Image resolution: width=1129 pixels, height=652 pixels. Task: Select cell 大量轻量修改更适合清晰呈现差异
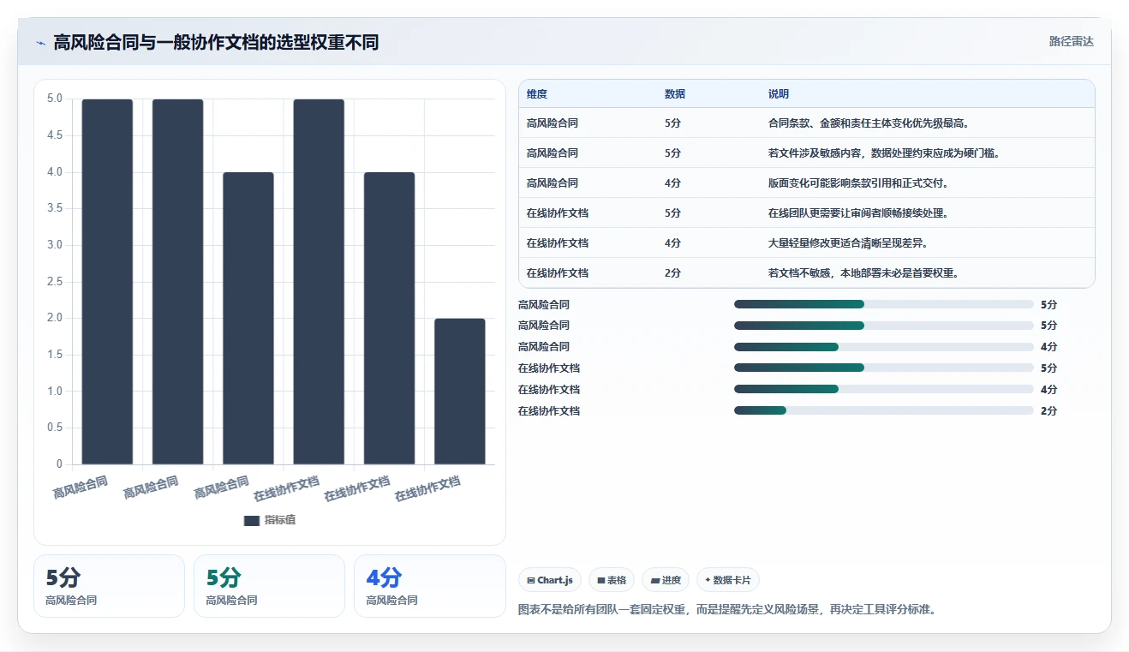point(848,243)
